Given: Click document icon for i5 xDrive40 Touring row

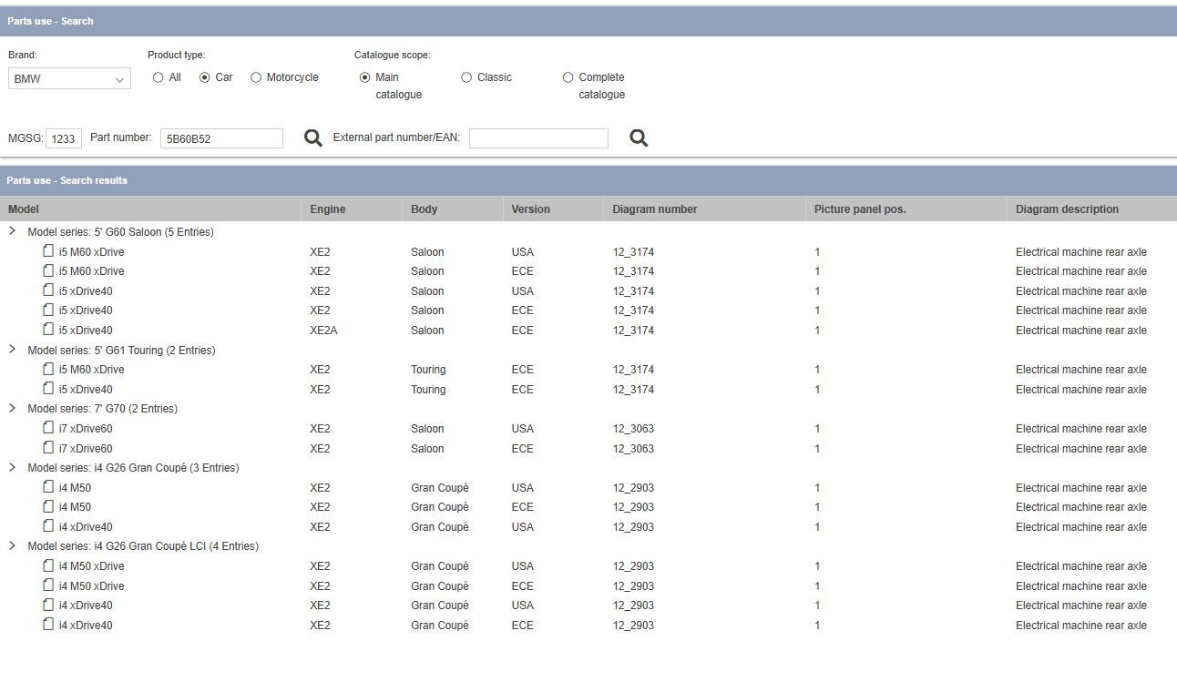Looking at the screenshot, I should [x=48, y=389].
